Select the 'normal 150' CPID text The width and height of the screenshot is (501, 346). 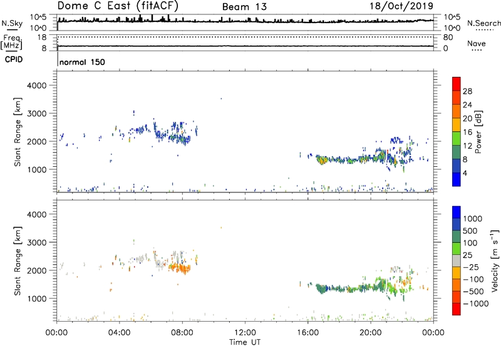point(82,62)
